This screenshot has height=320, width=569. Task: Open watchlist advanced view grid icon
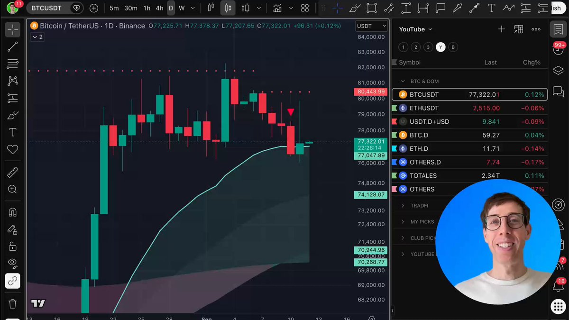[x=519, y=29]
